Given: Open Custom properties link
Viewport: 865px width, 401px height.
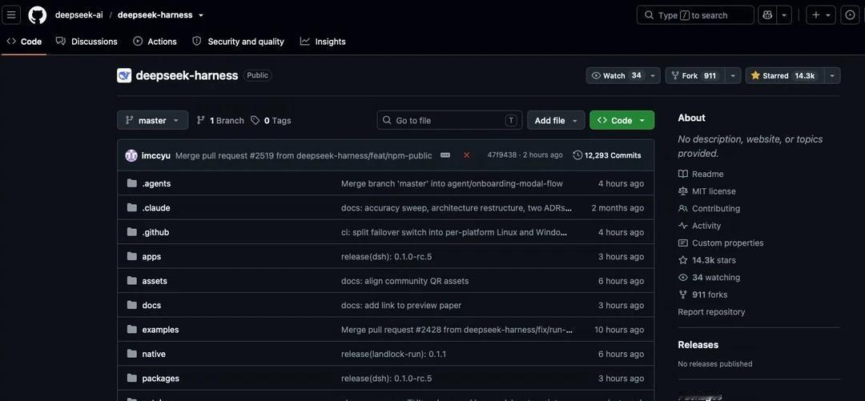Looking at the screenshot, I should point(721,243).
